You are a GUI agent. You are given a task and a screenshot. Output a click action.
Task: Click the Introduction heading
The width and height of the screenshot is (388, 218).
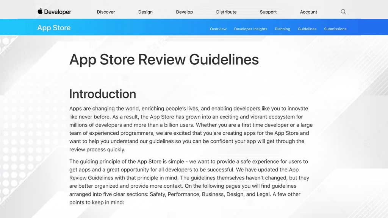103,94
